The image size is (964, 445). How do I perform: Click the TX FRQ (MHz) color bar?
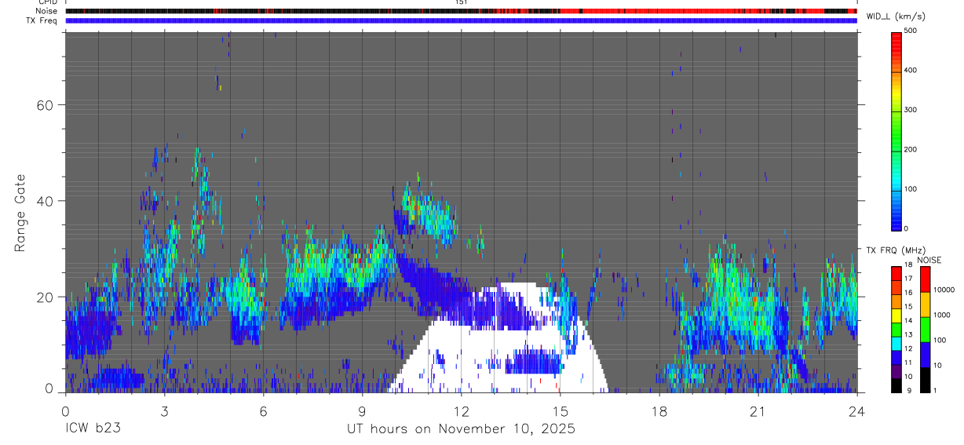coord(896,329)
